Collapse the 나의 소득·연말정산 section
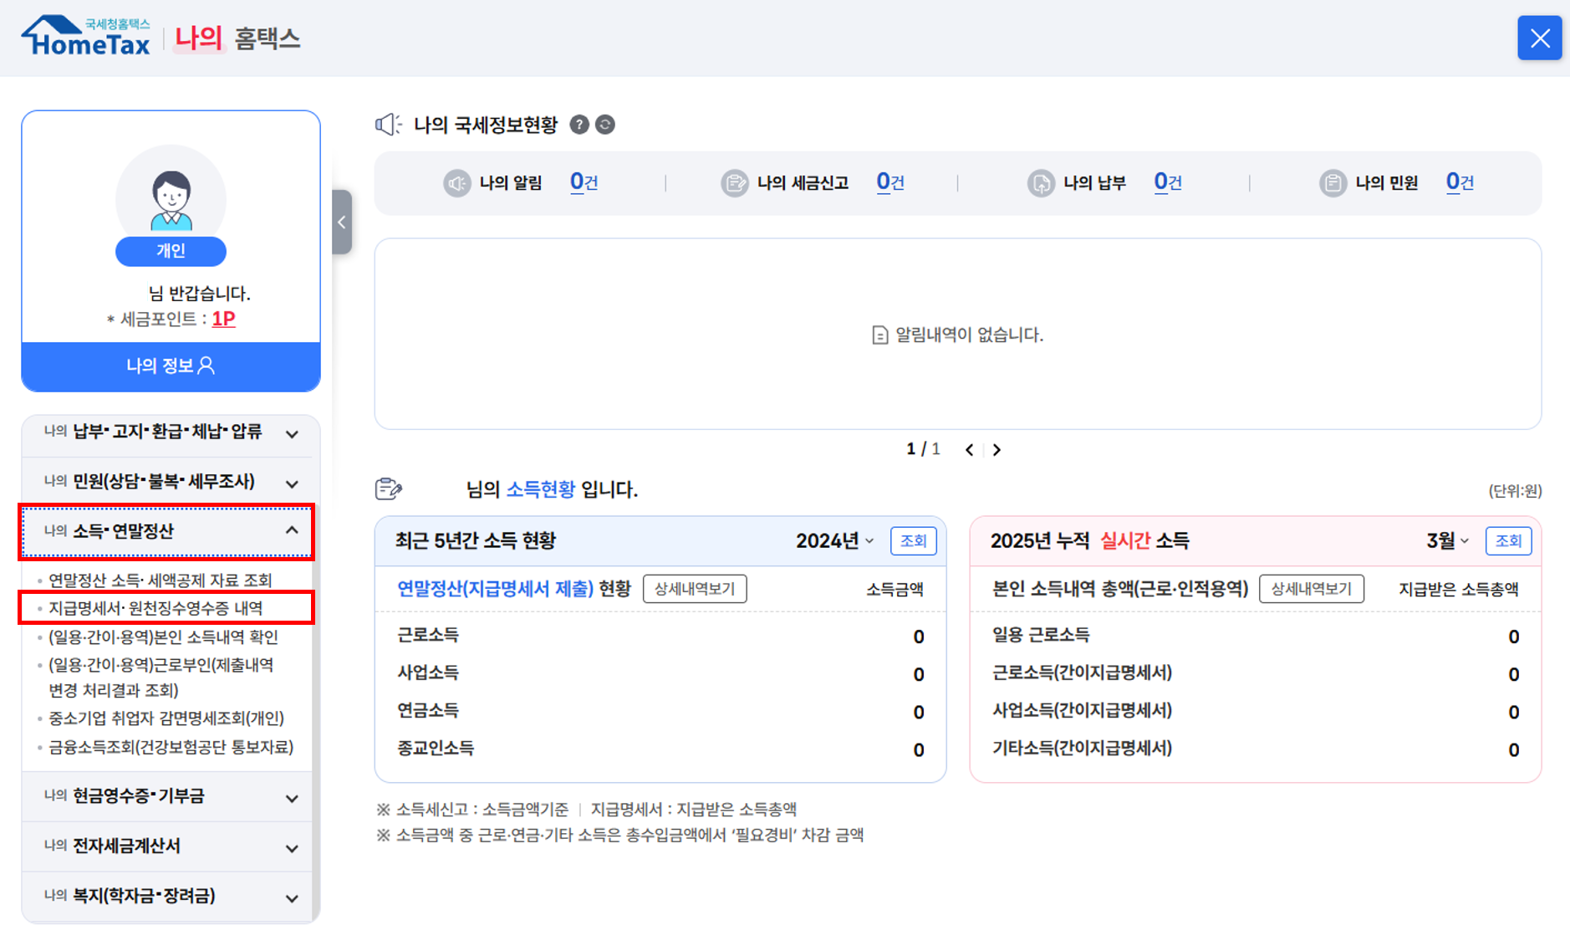Viewport: 1570px width, 941px height. point(292,530)
